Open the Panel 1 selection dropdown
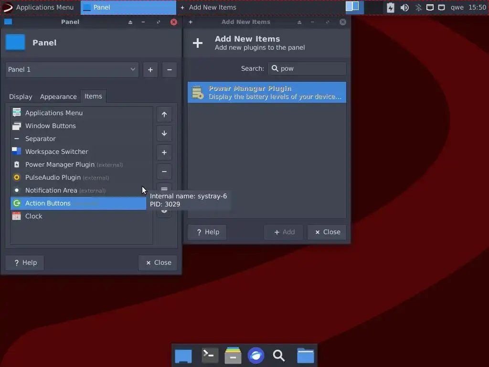This screenshot has width=489, height=367. [72, 70]
